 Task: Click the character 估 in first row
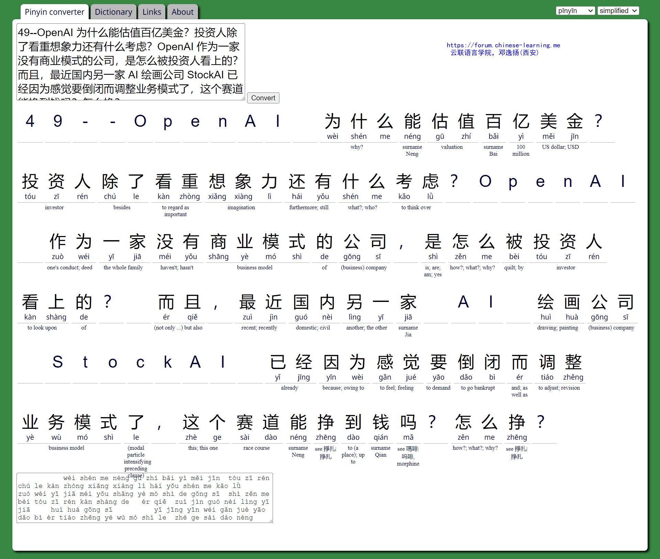click(440, 121)
